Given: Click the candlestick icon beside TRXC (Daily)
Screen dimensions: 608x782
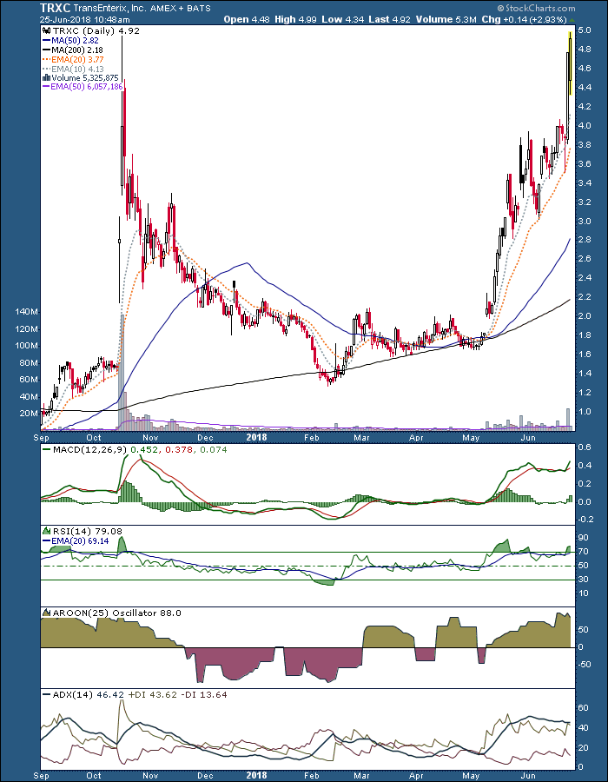Looking at the screenshot, I should tap(45, 31).
